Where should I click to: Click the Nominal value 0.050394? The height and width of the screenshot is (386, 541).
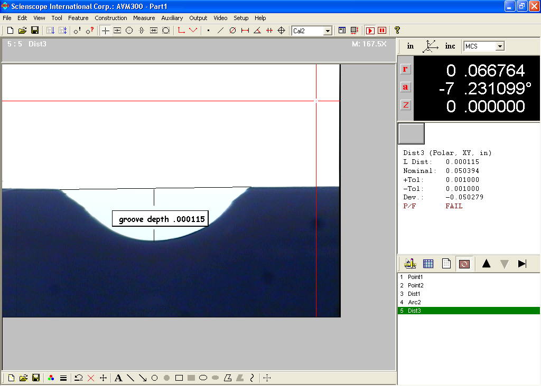point(462,171)
